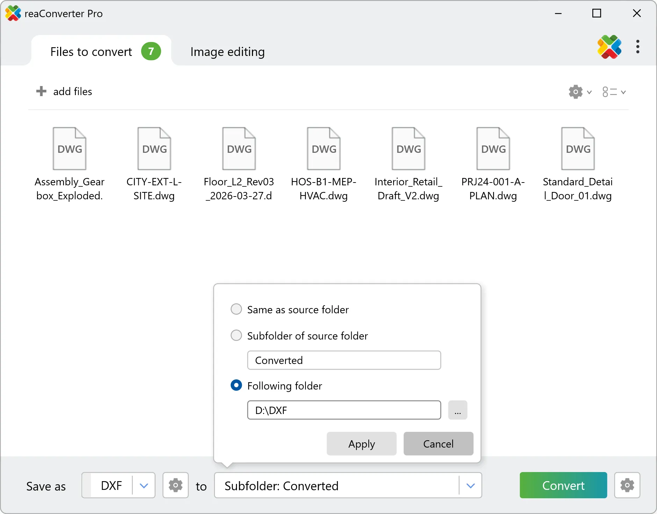This screenshot has height=514, width=657.
Task: Open the output destination dropdown
Action: [x=471, y=485]
